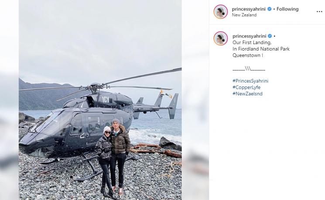Click the verified badge next to caption username

click(x=270, y=36)
